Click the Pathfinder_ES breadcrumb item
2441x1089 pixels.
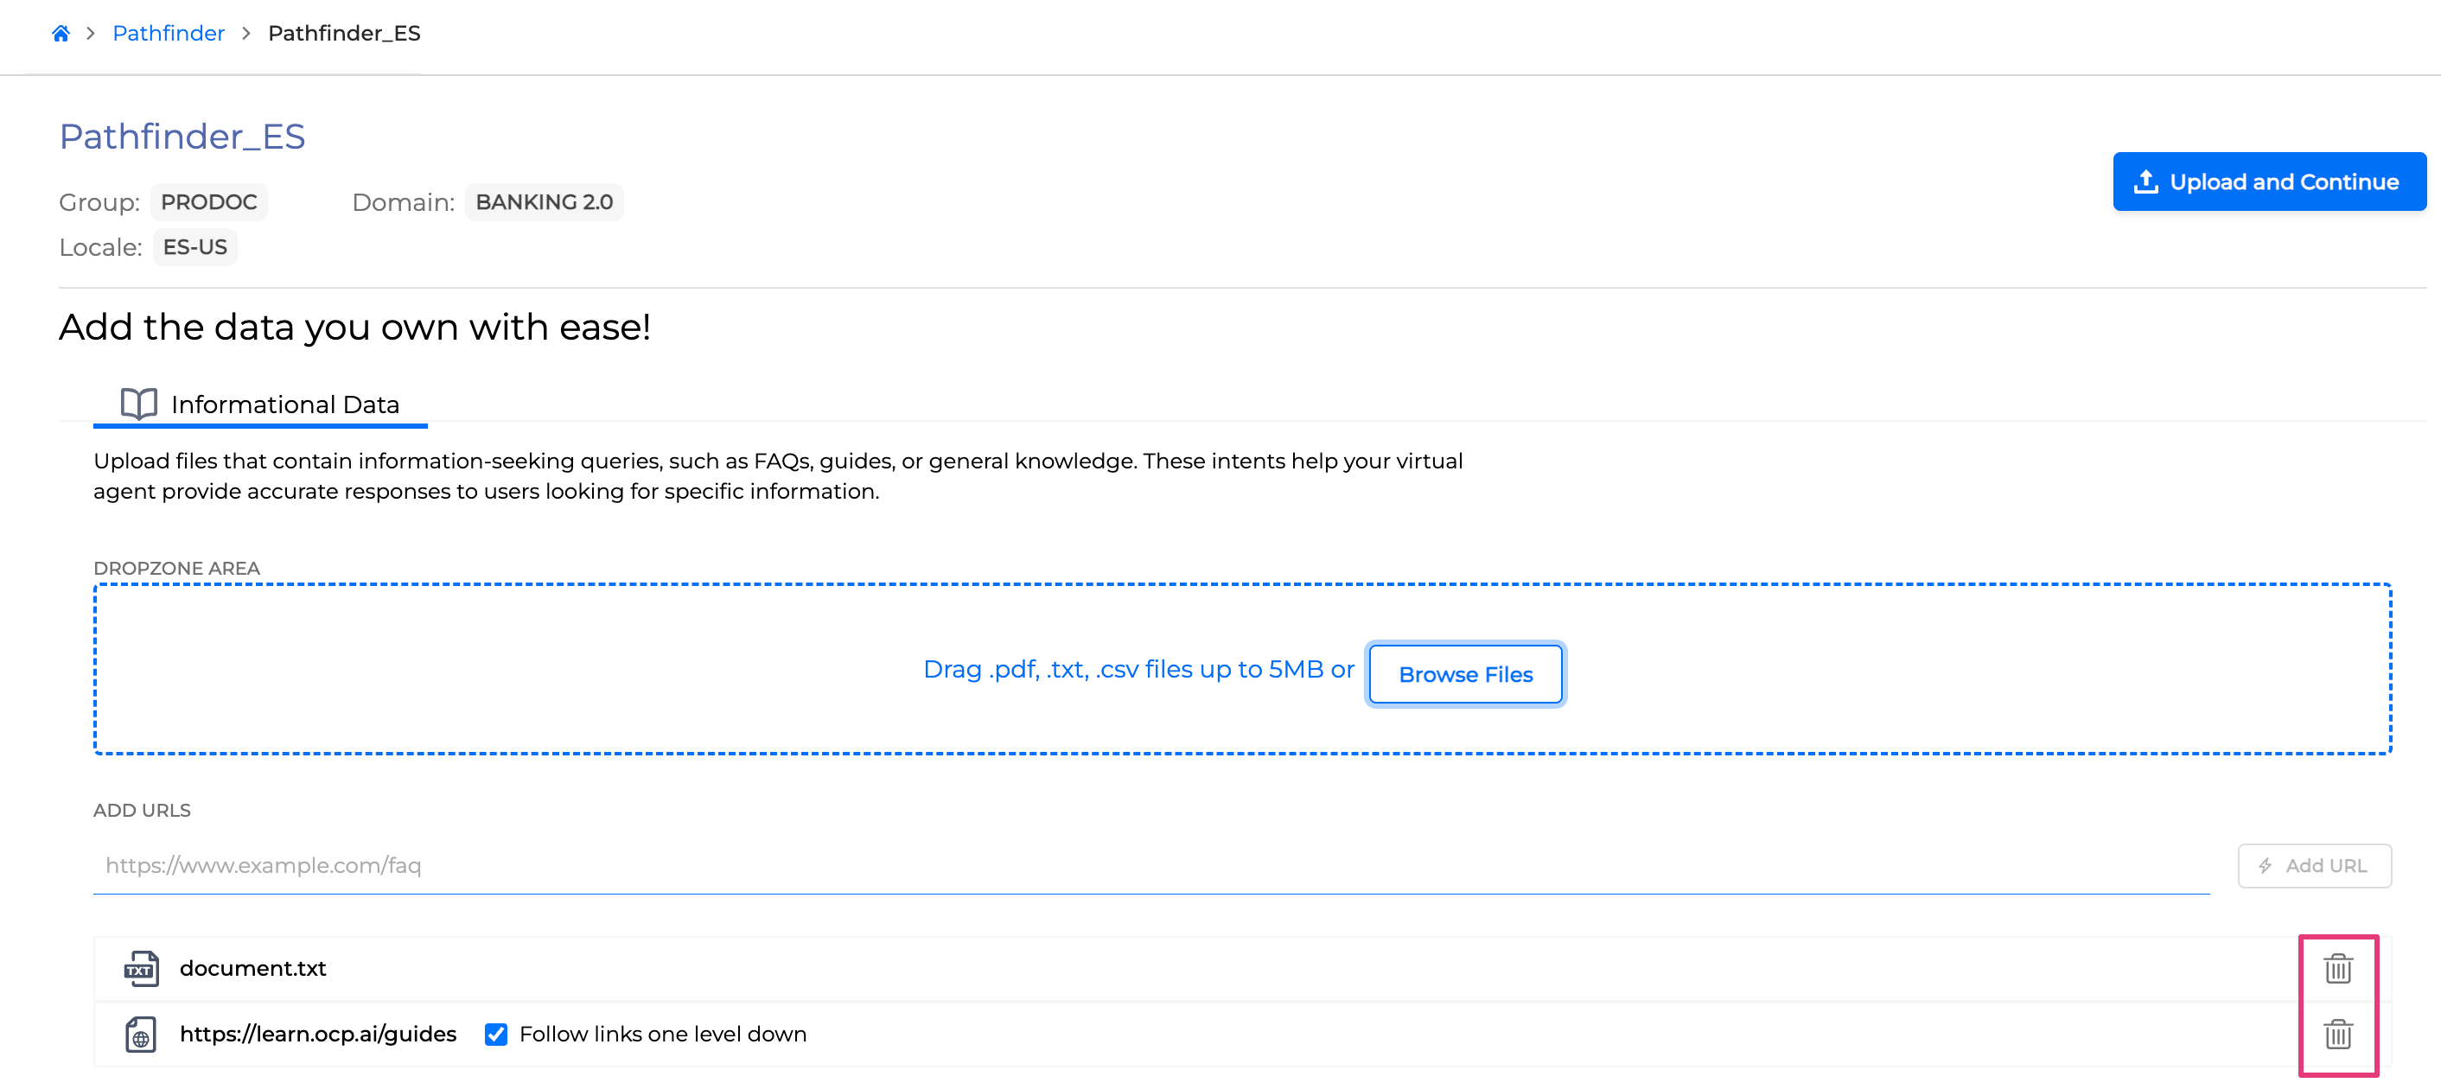344,33
